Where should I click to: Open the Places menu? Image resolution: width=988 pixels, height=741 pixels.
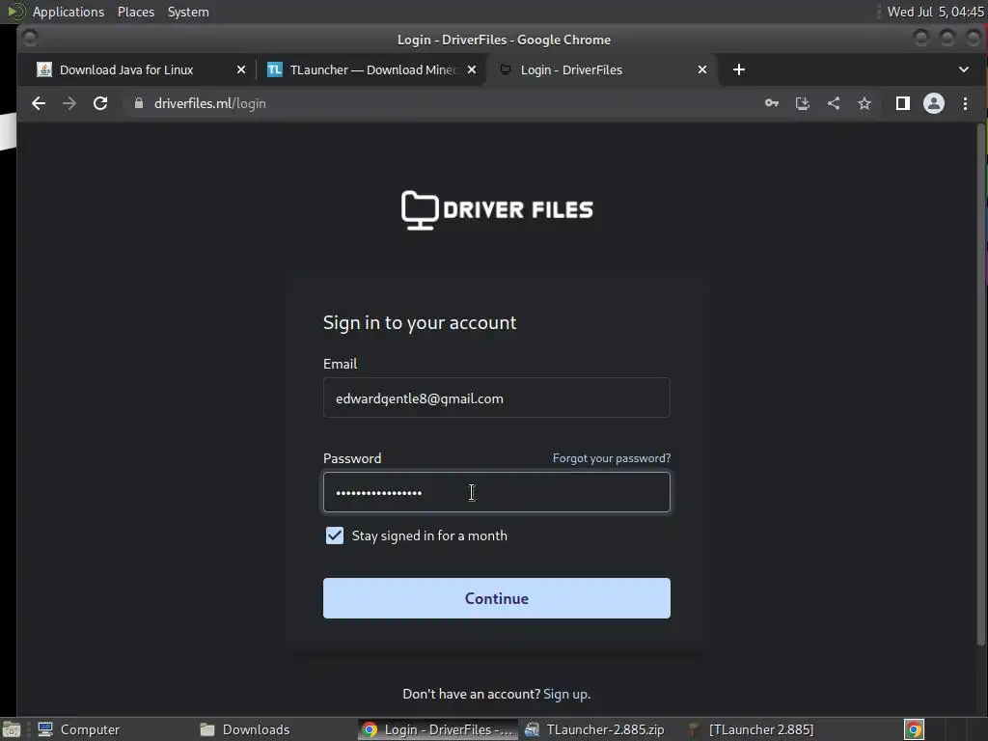tap(136, 12)
